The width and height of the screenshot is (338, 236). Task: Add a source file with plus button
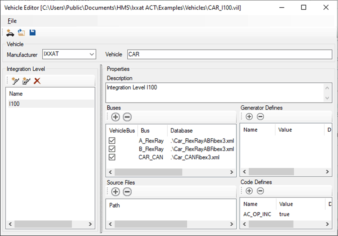click(x=116, y=192)
